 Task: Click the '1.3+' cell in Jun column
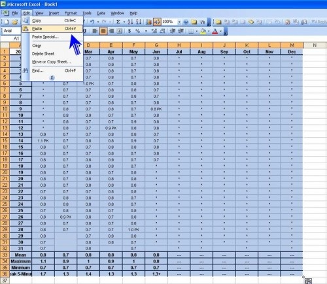tap(156, 274)
